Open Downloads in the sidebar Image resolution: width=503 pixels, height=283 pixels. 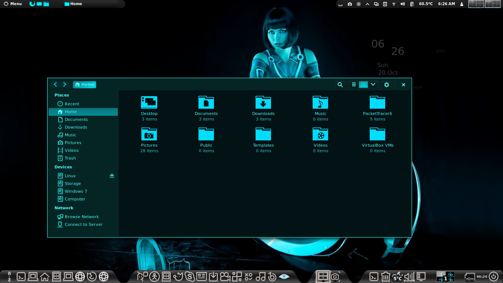[83, 127]
